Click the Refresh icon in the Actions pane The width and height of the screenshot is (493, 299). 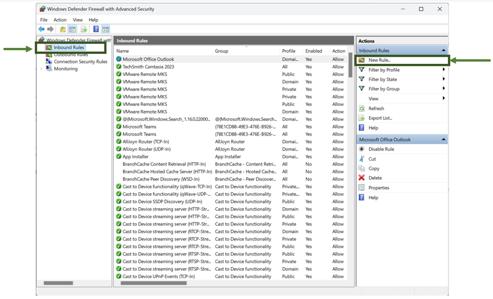pos(361,108)
